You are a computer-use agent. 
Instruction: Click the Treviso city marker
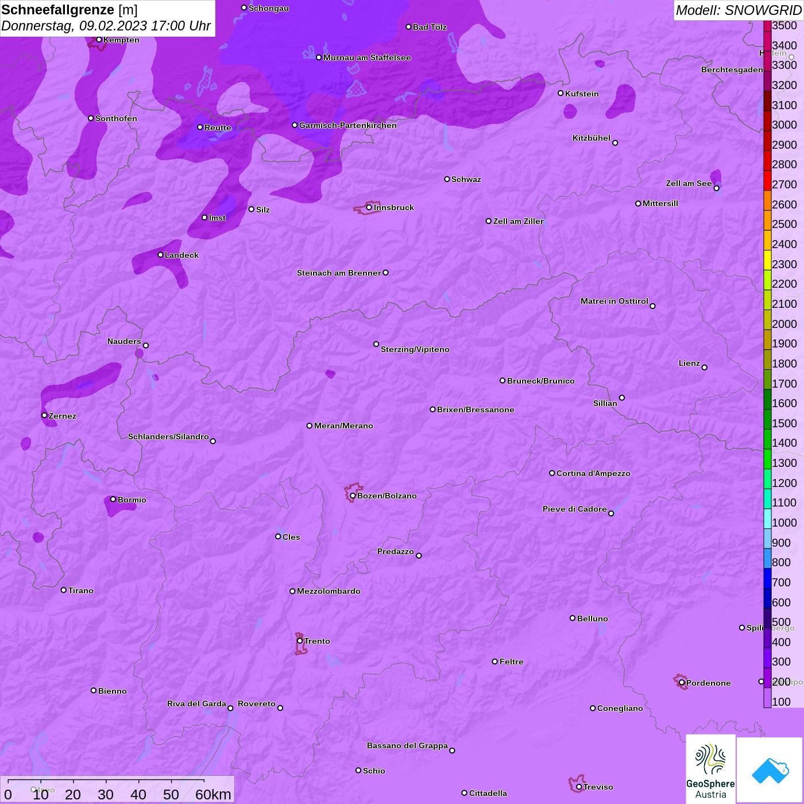(x=579, y=787)
